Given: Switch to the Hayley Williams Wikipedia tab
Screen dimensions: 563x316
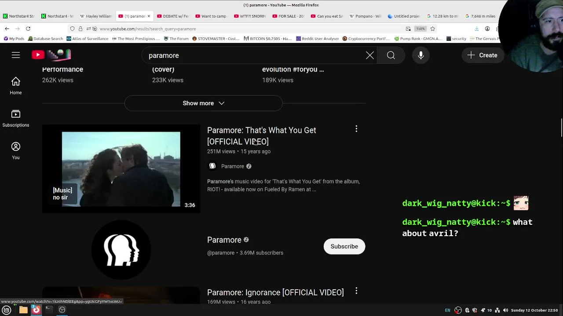Looking at the screenshot, I should pyautogui.click(x=96, y=16).
